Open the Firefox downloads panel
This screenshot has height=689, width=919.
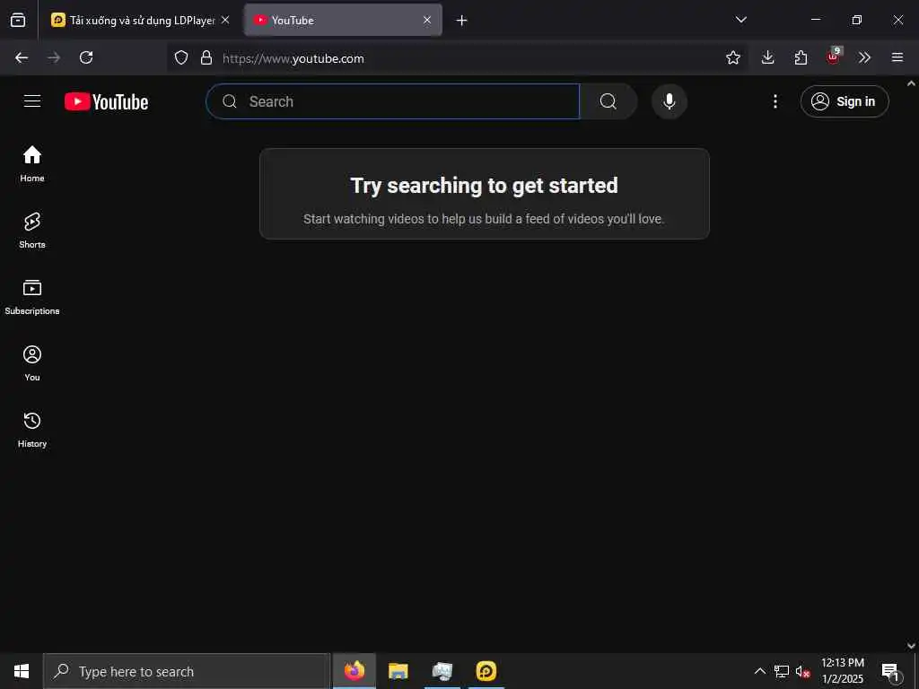[768, 57]
